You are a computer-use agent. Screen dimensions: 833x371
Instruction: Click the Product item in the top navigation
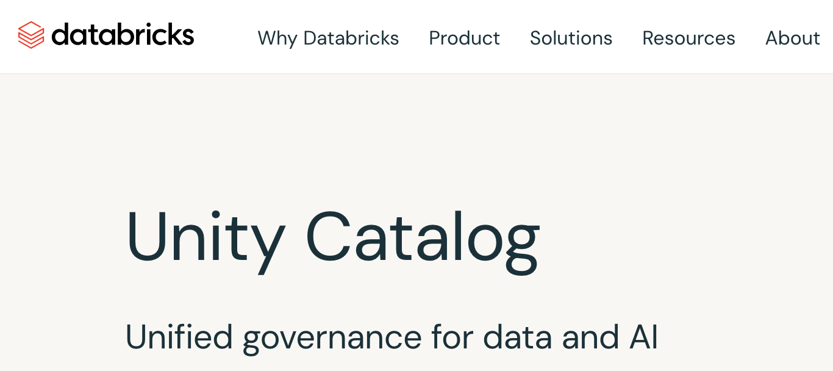[464, 38]
